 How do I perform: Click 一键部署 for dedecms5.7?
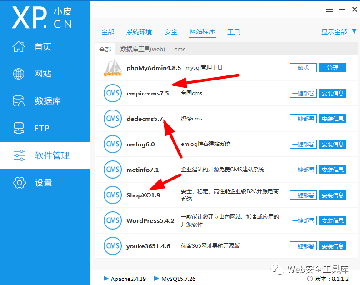point(303,119)
